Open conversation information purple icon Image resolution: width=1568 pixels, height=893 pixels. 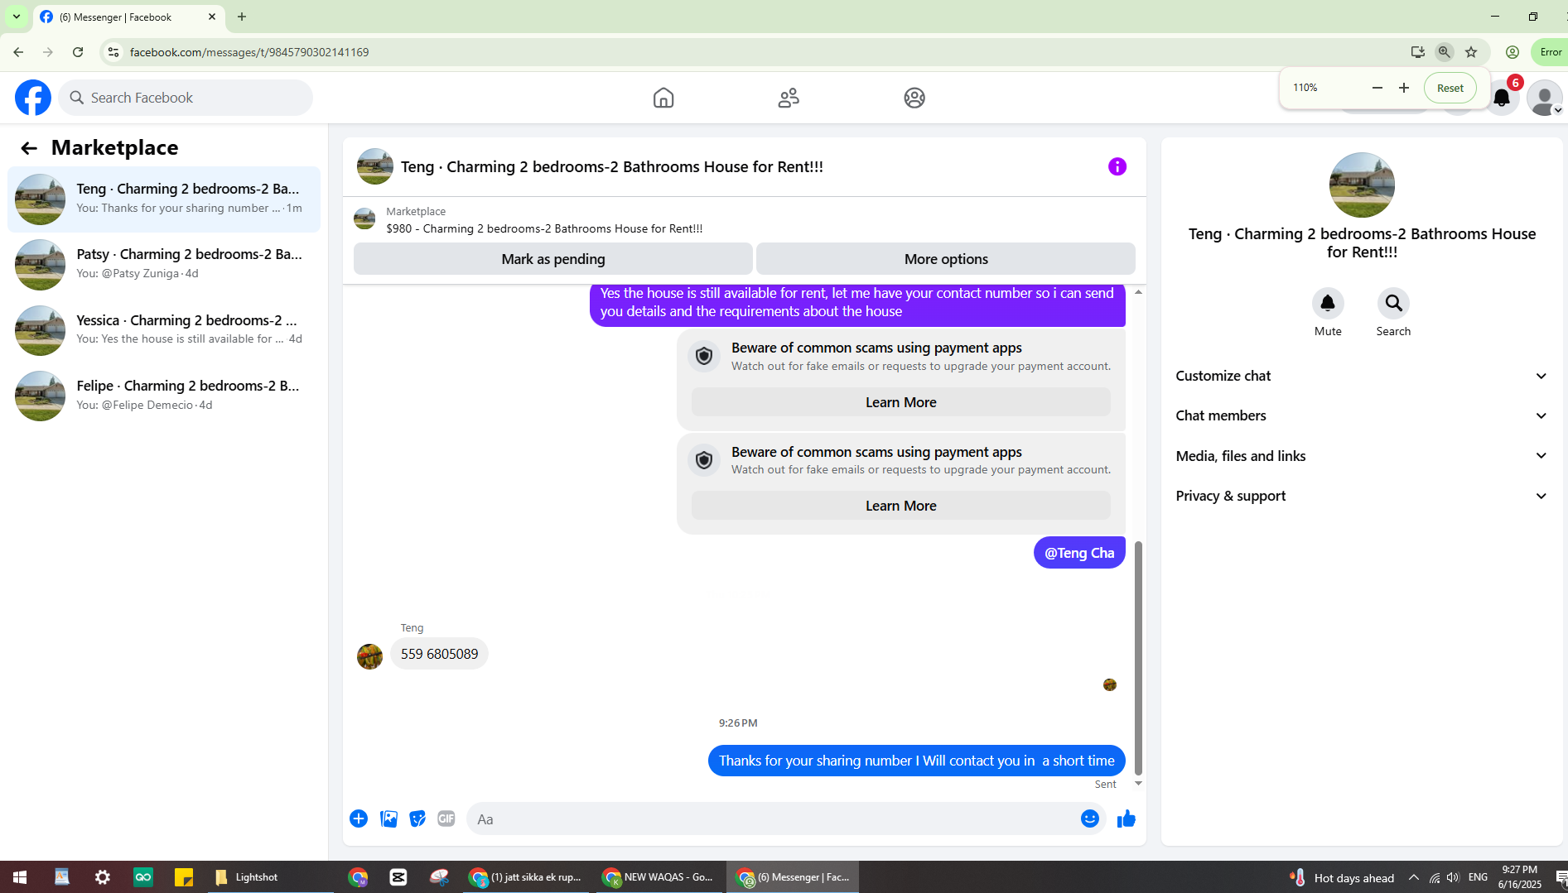point(1117,166)
